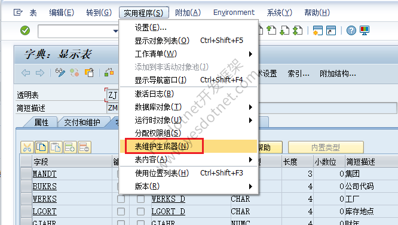The width and height of the screenshot is (398, 225).
Task: Click the Last Page icon in the toolbar
Action: [298, 30]
